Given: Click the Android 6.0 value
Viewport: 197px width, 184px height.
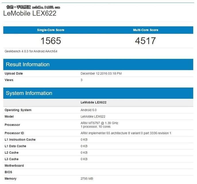Looking at the screenshot, I should [x=88, y=110].
